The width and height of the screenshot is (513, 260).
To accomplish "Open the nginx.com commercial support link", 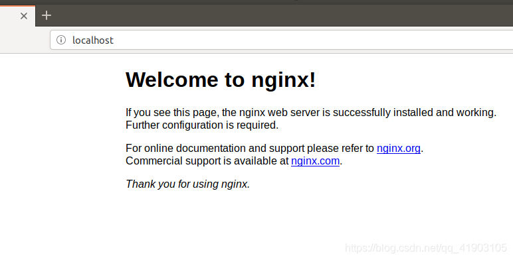I will pos(315,161).
